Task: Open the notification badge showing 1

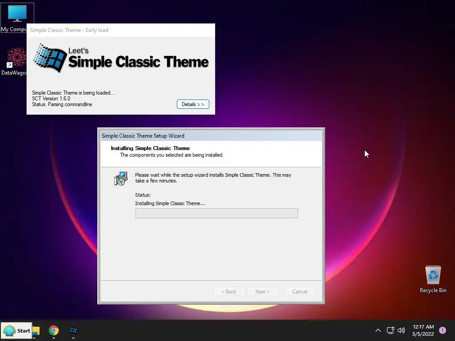Action: tap(443, 330)
